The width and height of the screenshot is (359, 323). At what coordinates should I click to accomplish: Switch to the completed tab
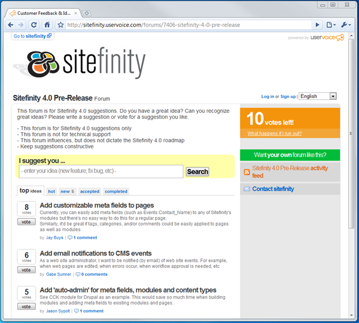[115, 191]
